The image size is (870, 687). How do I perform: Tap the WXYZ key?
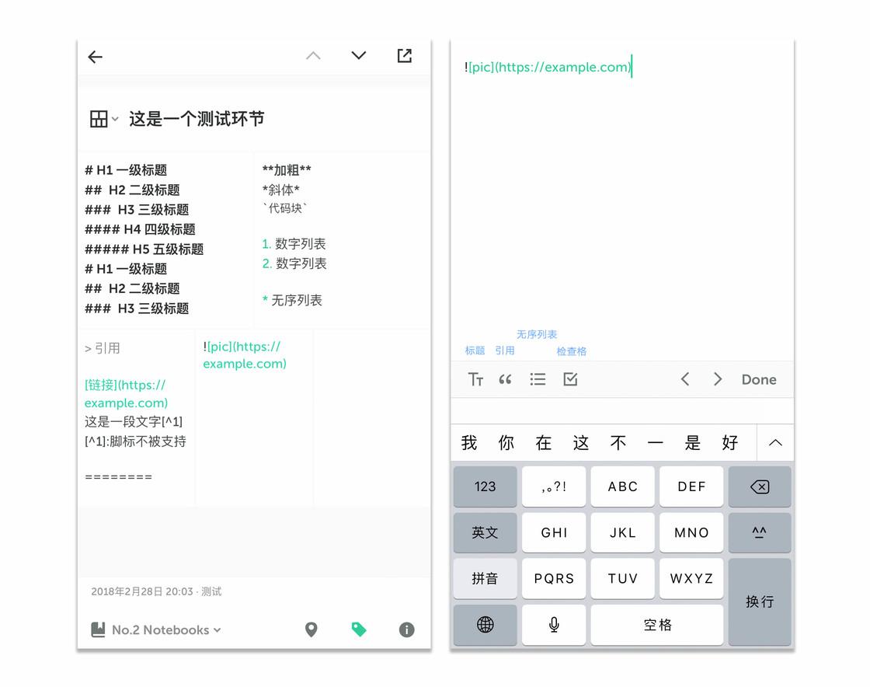tap(691, 579)
